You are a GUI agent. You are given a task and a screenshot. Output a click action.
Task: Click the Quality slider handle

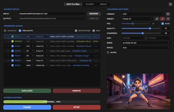[x=150, y=28]
